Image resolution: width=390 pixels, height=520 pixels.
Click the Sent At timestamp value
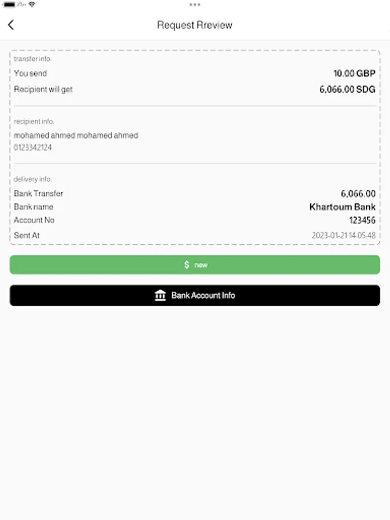pos(343,236)
